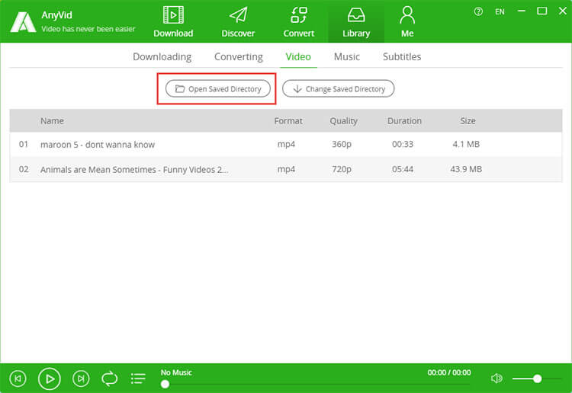Click the 720p quality cell
572x393 pixels.
[342, 169]
